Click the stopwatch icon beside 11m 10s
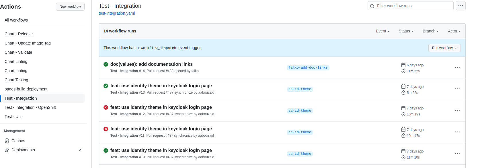This screenshot has width=484, height=168. pyautogui.click(x=403, y=157)
